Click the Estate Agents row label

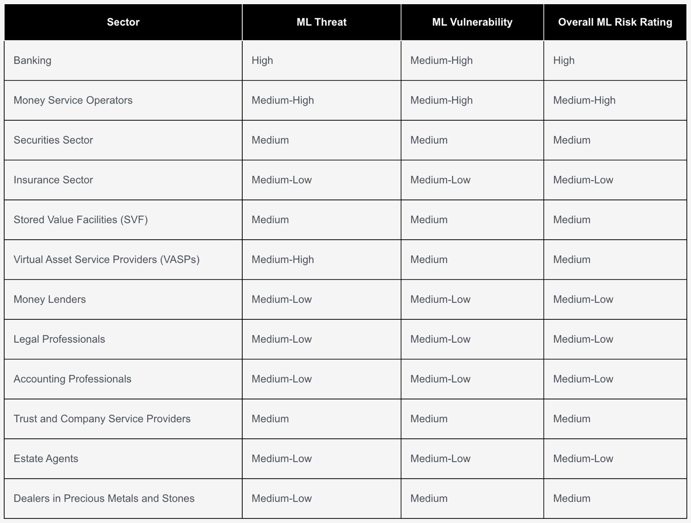[46, 458]
